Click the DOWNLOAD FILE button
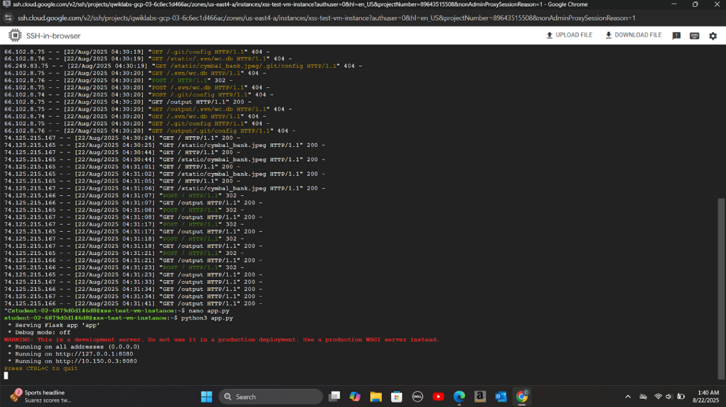Image resolution: width=726 pixels, height=407 pixels. coord(633,35)
